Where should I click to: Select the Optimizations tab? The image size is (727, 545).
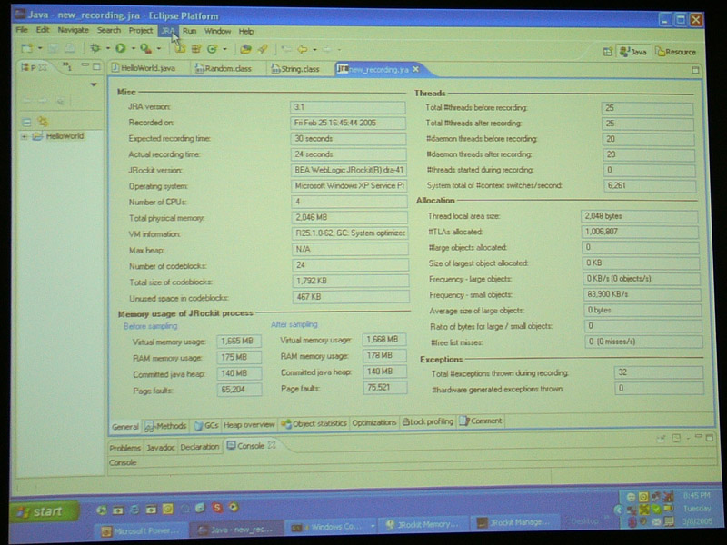click(374, 422)
